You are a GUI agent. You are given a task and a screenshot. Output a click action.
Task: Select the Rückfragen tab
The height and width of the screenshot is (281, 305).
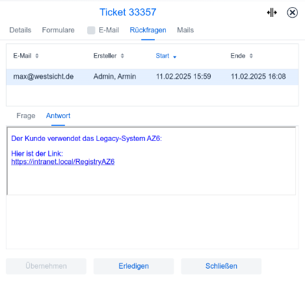coord(148,30)
